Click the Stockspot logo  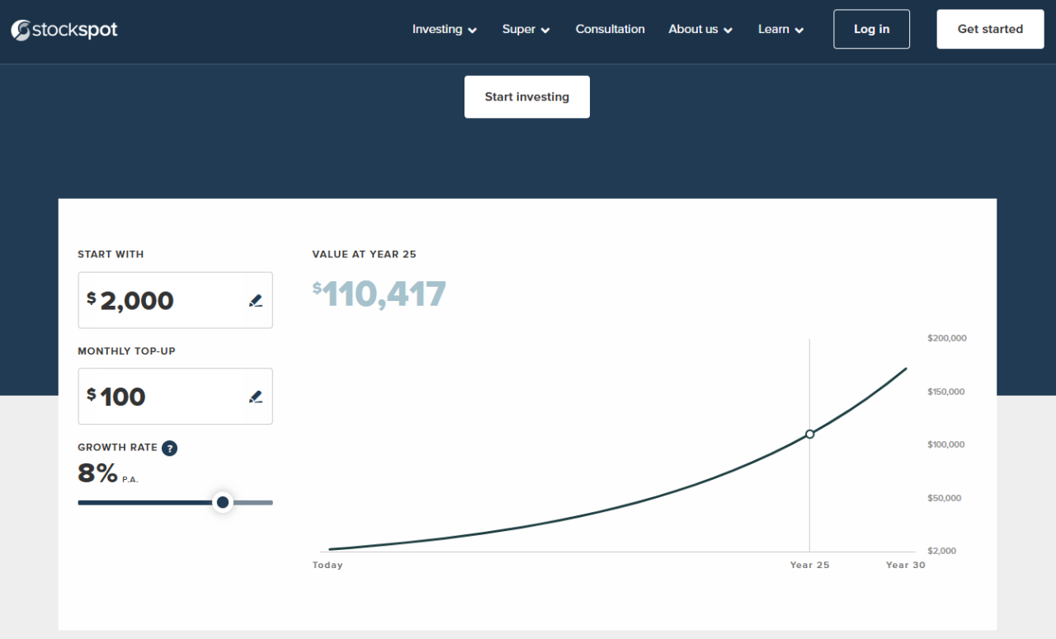click(x=64, y=30)
